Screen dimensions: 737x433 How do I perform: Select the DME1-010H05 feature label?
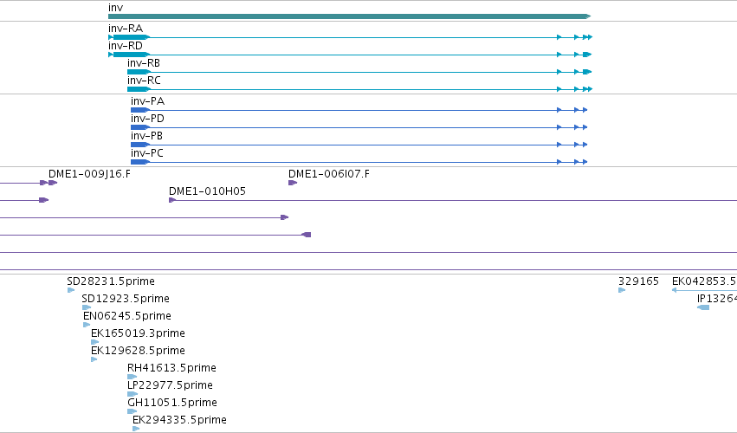pyautogui.click(x=207, y=191)
